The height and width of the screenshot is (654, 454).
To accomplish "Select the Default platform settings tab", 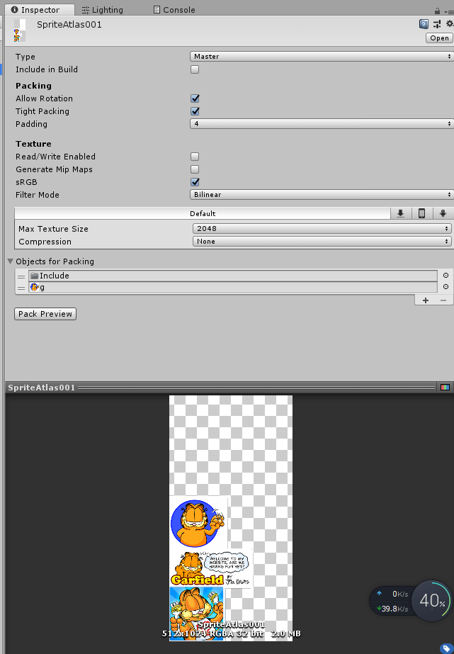I will [203, 213].
